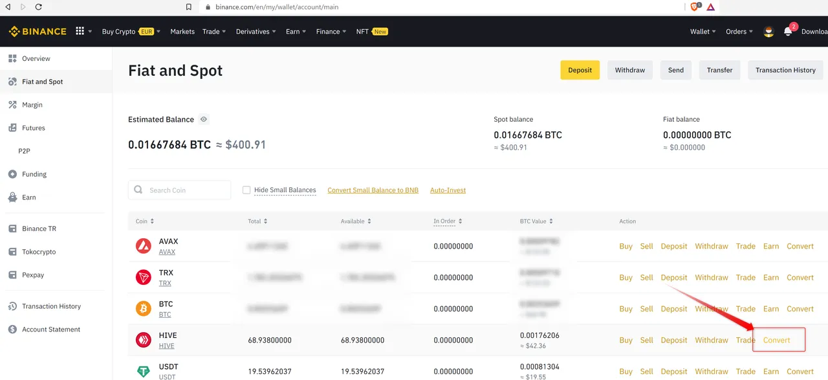The height and width of the screenshot is (380, 828).
Task: Click the Futures sidebar icon
Action: pyautogui.click(x=12, y=128)
